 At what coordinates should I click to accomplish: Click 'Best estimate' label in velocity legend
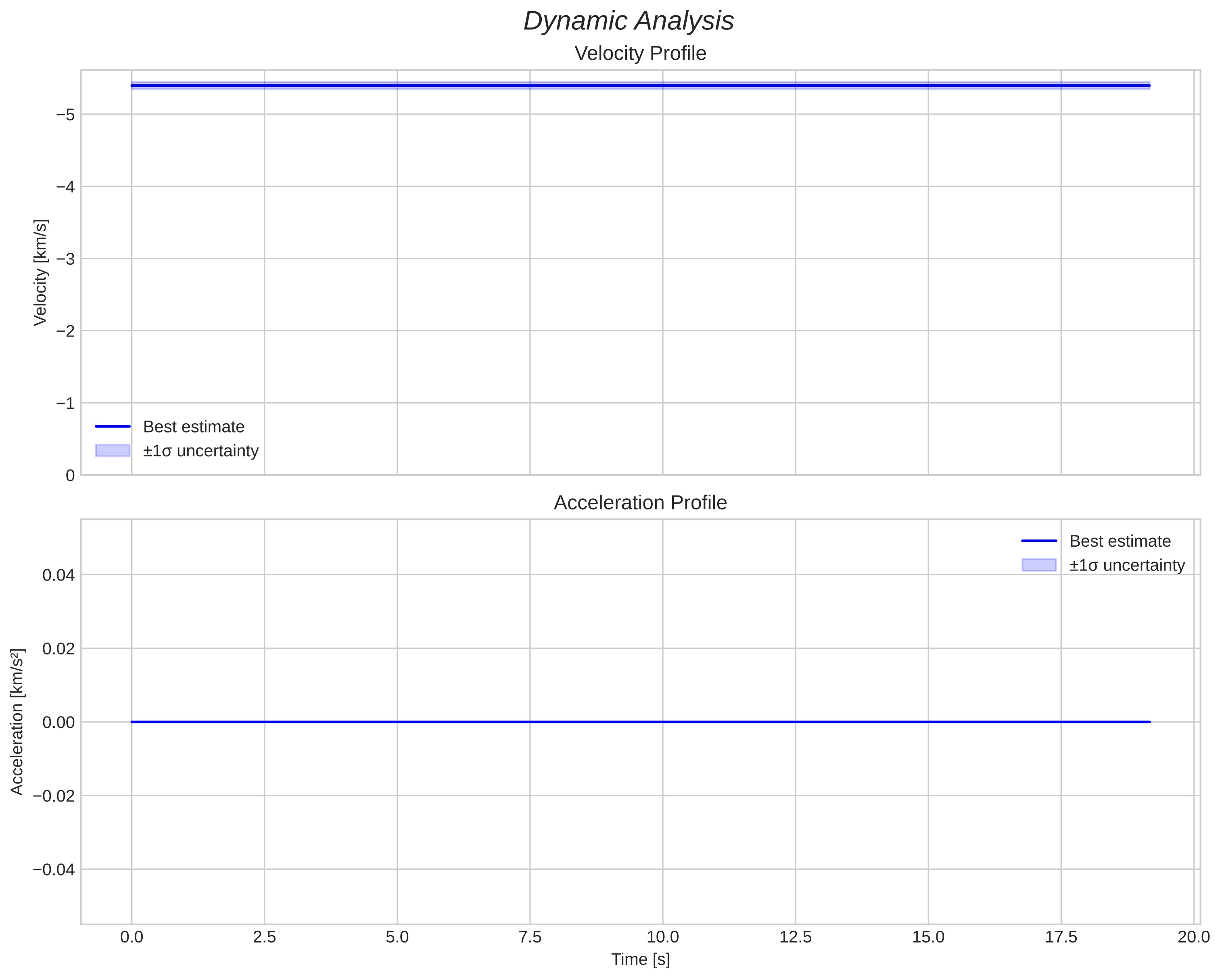[x=194, y=427]
